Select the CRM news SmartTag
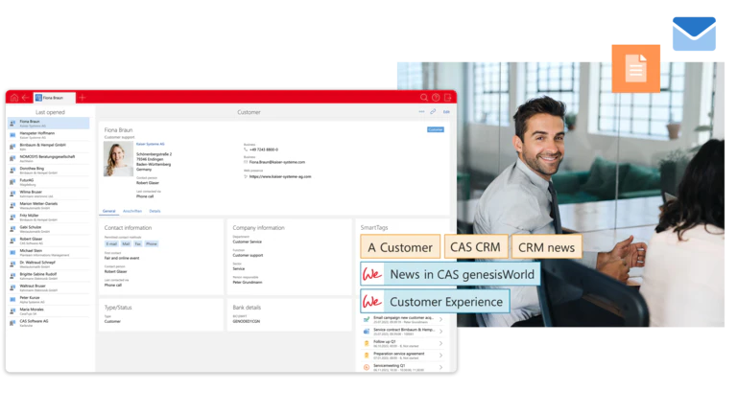The height and width of the screenshot is (414, 737). point(547,247)
